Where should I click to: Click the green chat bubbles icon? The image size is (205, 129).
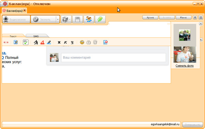(100, 19)
